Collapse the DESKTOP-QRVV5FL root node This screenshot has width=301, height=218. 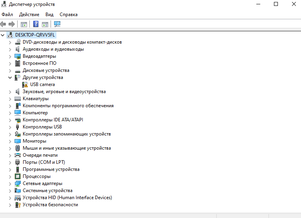(x=3, y=35)
